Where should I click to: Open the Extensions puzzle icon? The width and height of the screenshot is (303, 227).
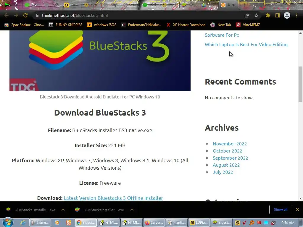coord(268,15)
